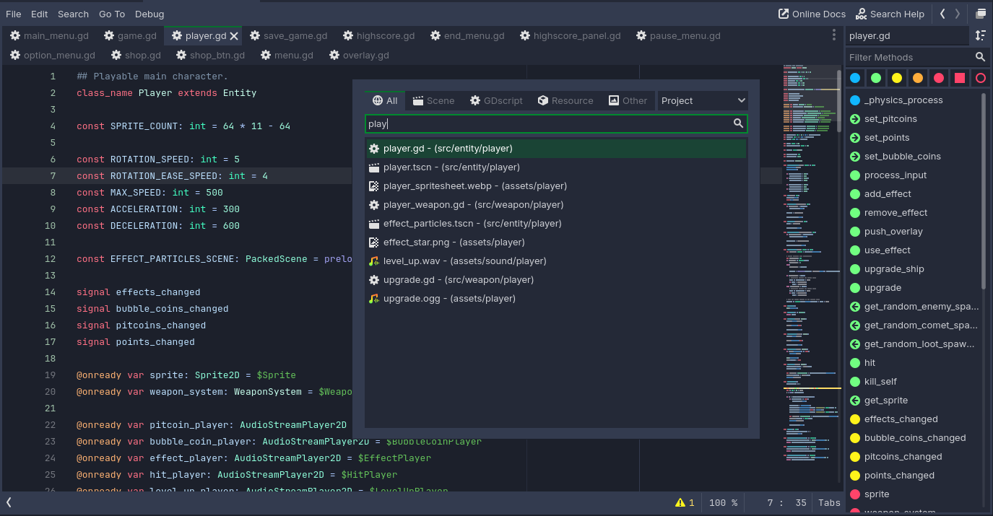Go forward to next script location

click(x=958, y=14)
